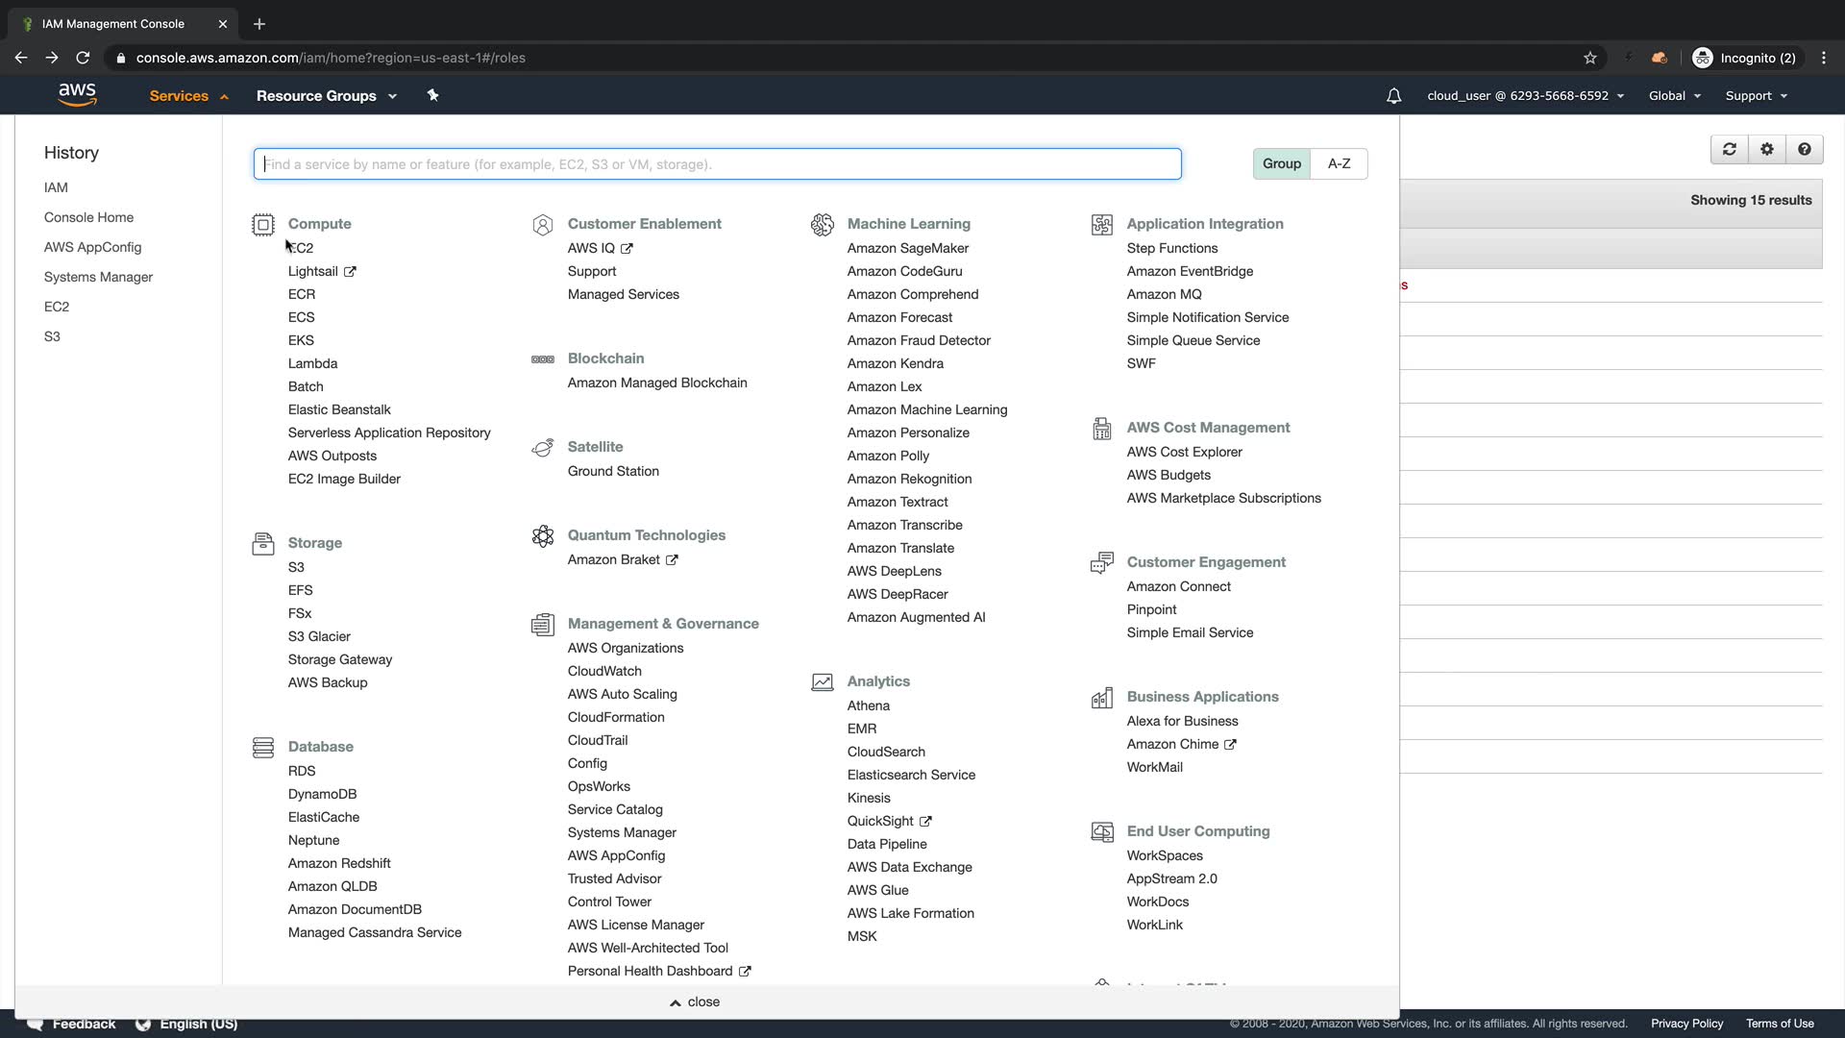This screenshot has width=1845, height=1038.
Task: Open the cloud_user account dropdown
Action: coord(1525,96)
